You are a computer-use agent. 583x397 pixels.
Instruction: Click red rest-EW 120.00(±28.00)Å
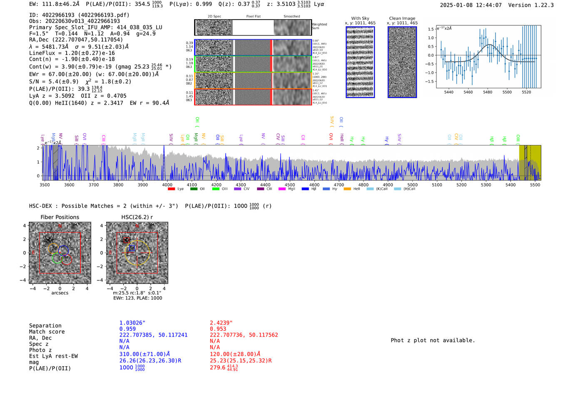tap(235, 354)
